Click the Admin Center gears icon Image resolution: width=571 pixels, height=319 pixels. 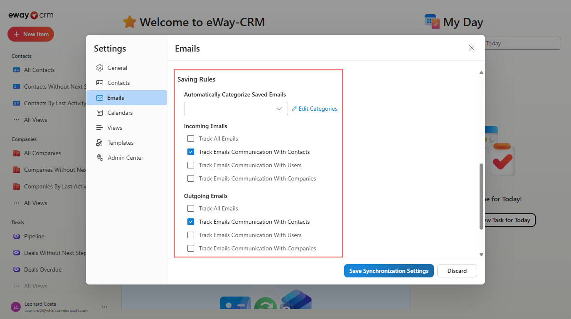tap(100, 158)
